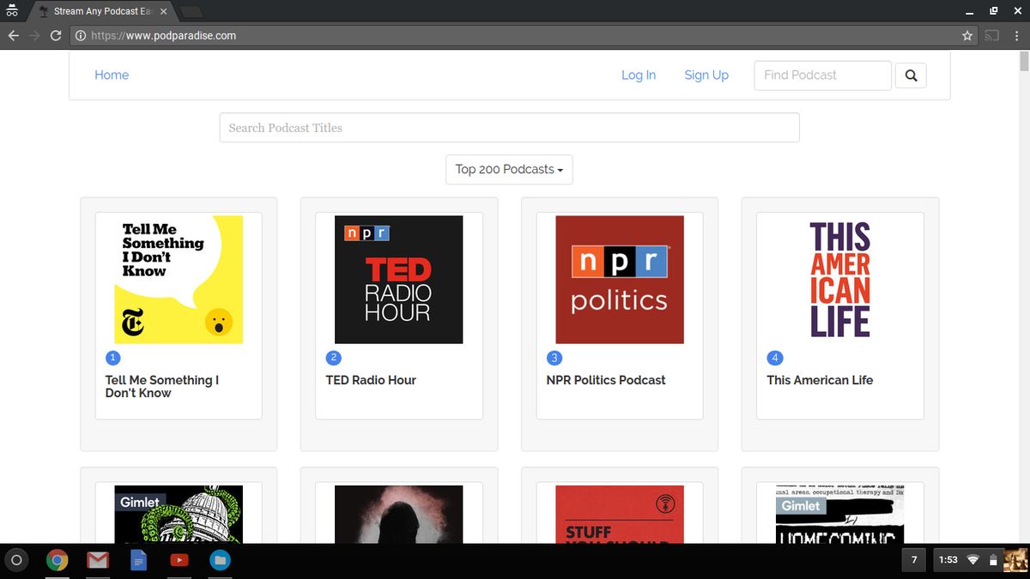Launch YouTube from the taskbar
This screenshot has height=579, width=1030.
(x=179, y=559)
